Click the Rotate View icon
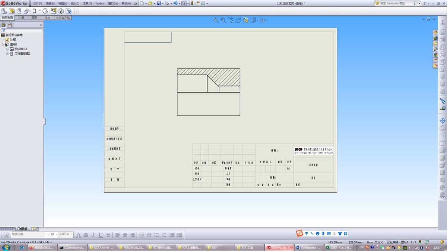 tap(238, 20)
